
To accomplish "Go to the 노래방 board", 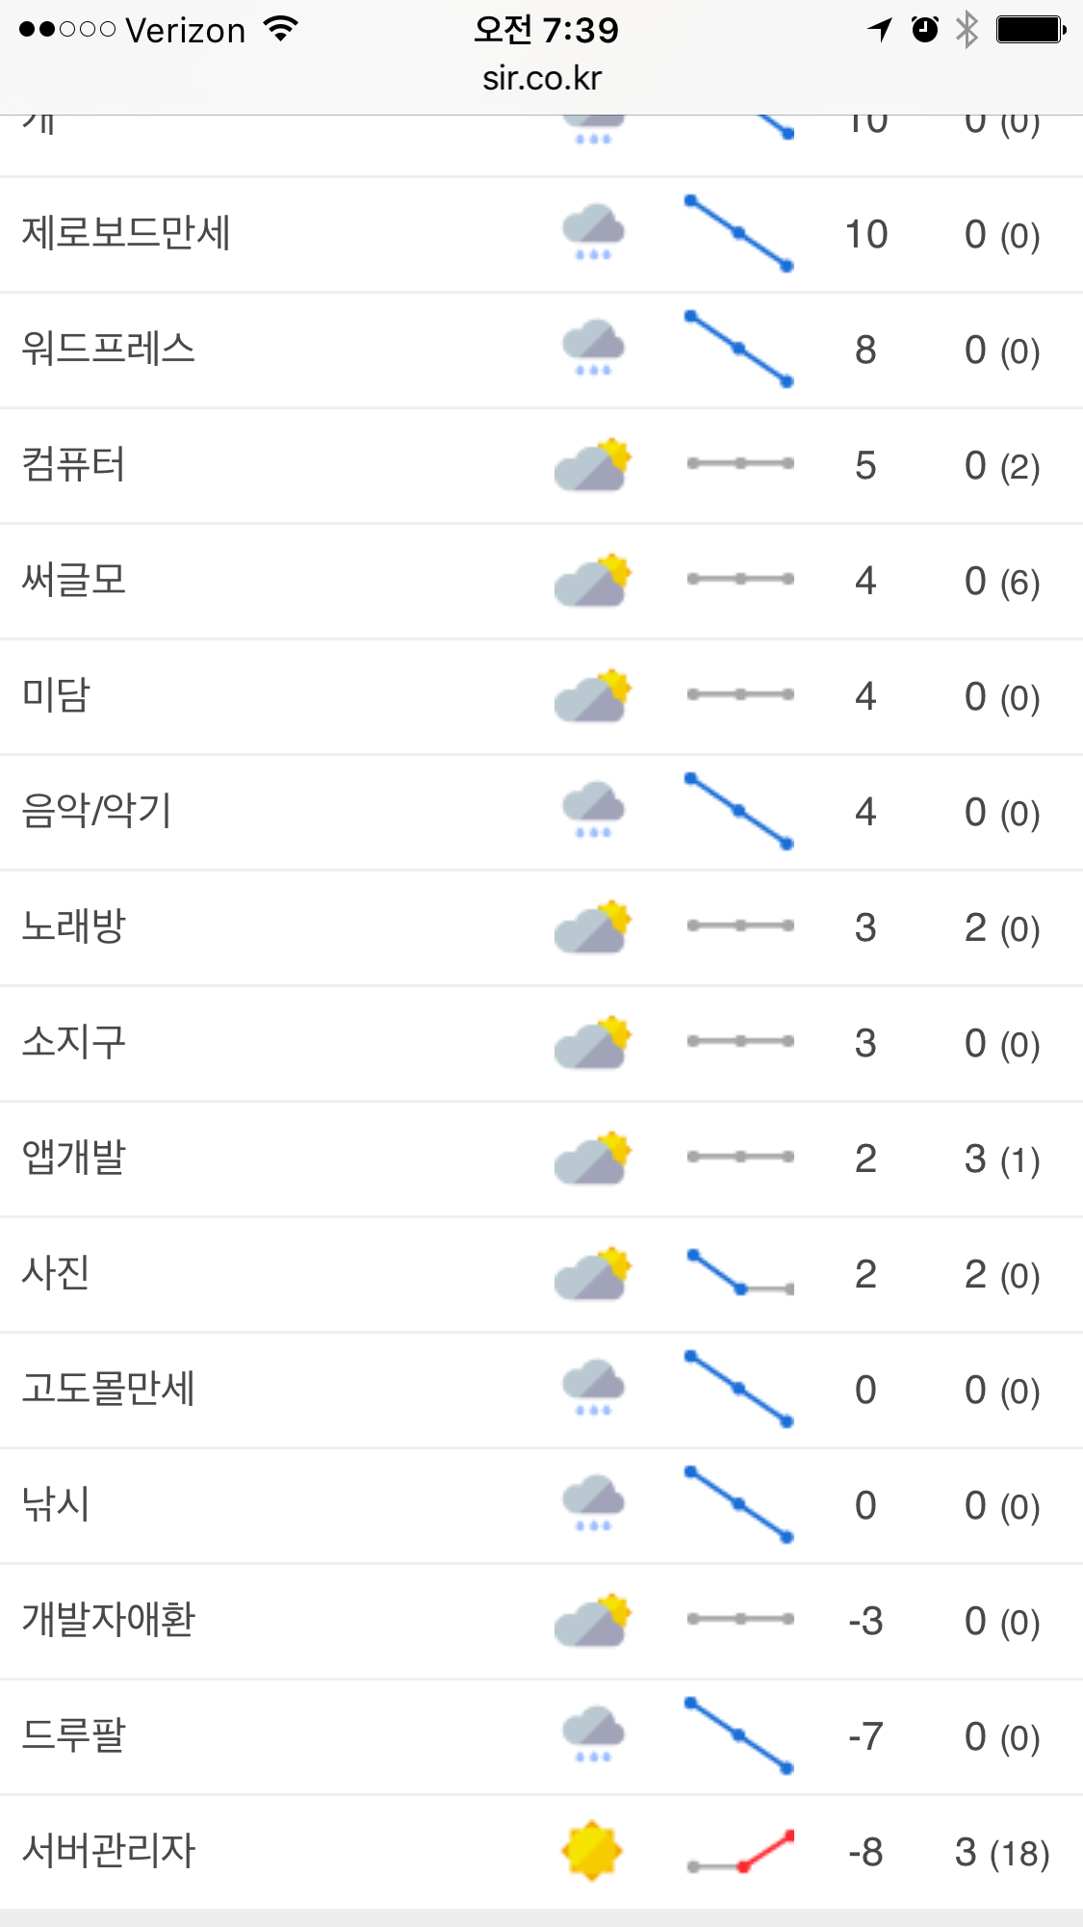I will tap(74, 926).
